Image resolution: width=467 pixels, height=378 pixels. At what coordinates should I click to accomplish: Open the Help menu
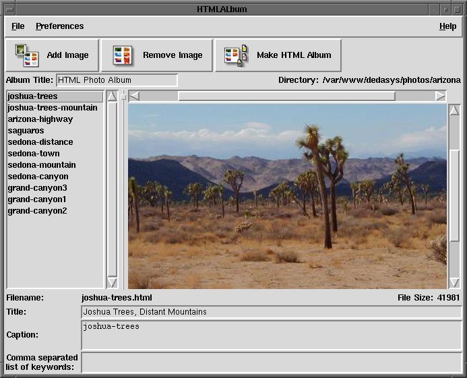[x=447, y=26]
